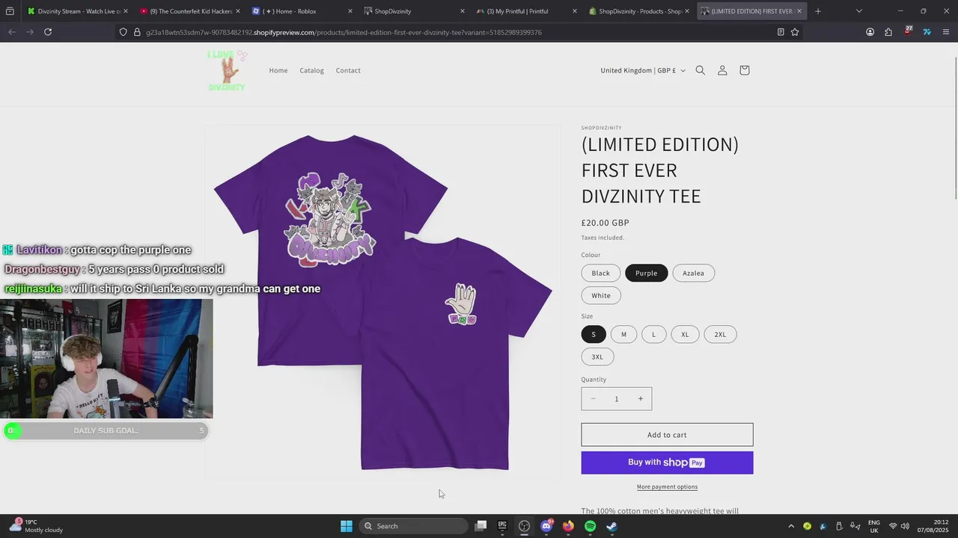Open the browser extensions icon
The width and height of the screenshot is (958, 538).
(x=888, y=32)
